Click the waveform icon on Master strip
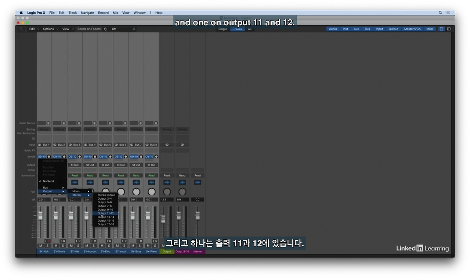This screenshot has height=278, width=470. (x=198, y=182)
